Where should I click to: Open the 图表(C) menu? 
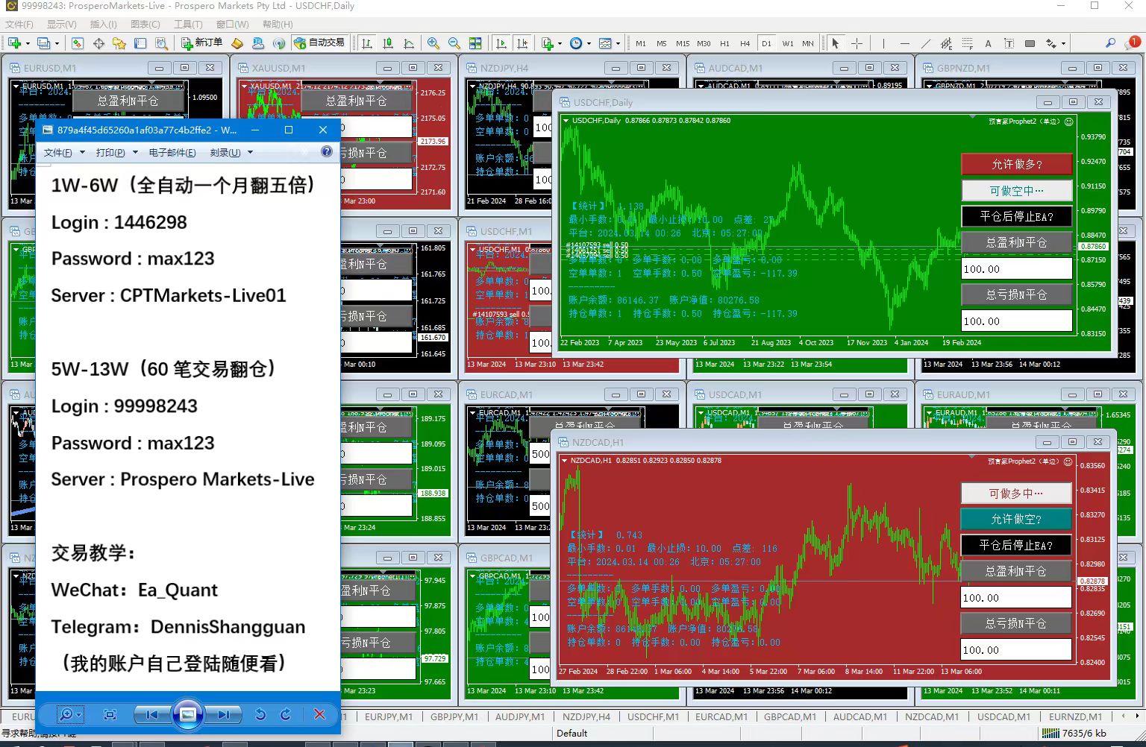[x=145, y=24]
